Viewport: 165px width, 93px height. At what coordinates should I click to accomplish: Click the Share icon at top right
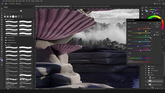point(163,4)
